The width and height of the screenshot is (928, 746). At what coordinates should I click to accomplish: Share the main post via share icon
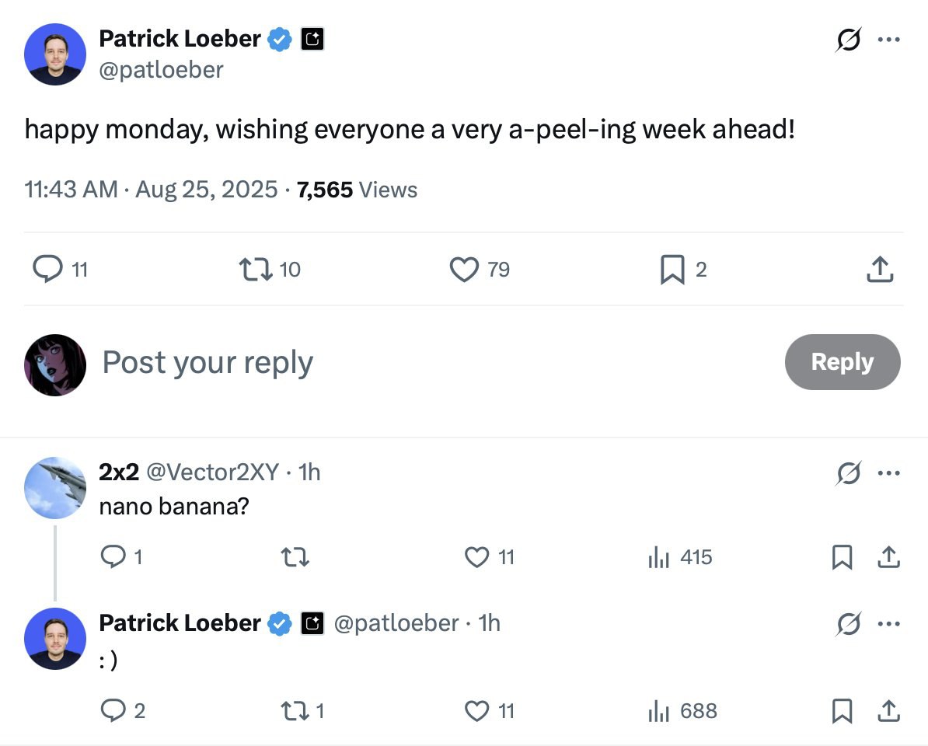coord(879,270)
